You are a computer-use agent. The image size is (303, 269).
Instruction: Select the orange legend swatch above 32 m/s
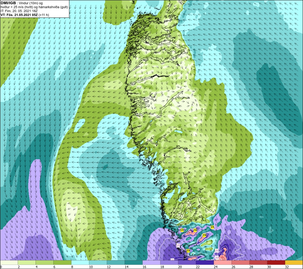[x=294, y=262]
